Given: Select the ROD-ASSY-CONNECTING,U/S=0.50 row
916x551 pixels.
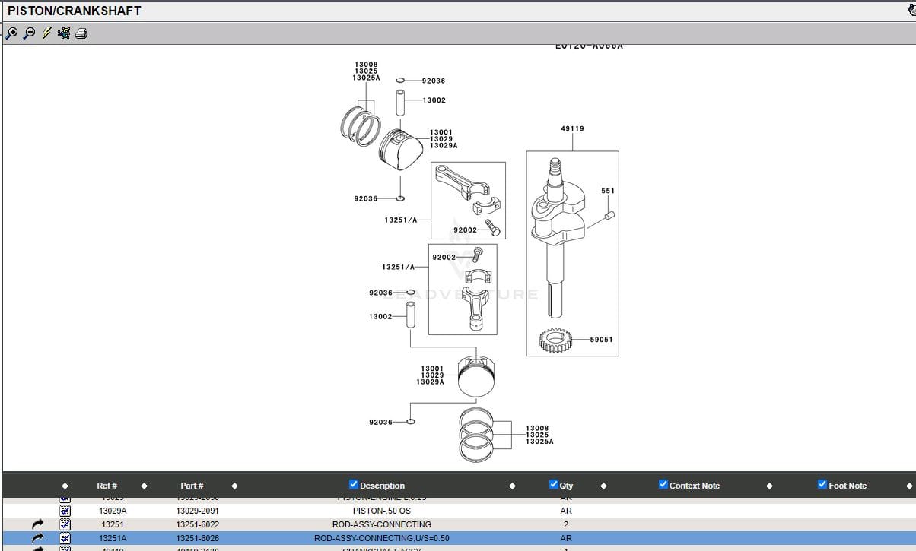Looking at the screenshot, I should 381,538.
